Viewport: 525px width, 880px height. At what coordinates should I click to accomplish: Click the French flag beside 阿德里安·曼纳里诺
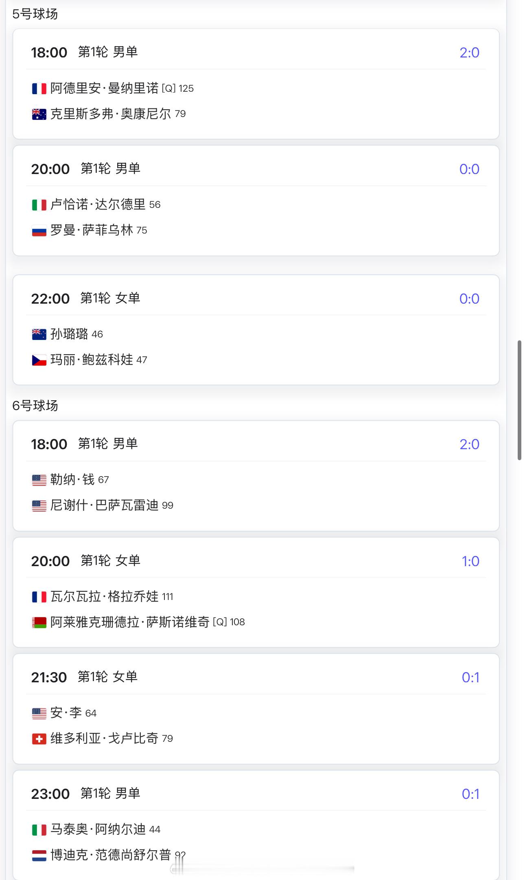[x=39, y=88]
